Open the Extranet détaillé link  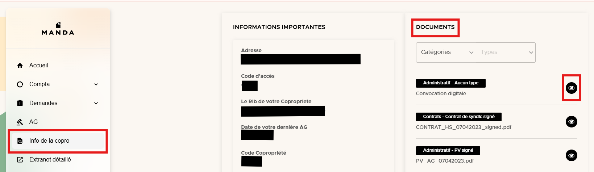point(50,160)
